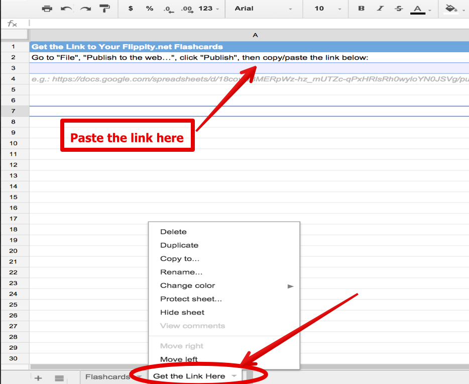Click the add sheet plus button
Screen dimensions: 469x384
click(39, 377)
